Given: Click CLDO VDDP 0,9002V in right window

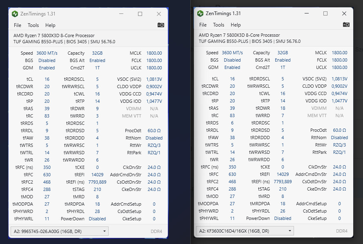Looking at the screenshot, I should tap(339, 86).
